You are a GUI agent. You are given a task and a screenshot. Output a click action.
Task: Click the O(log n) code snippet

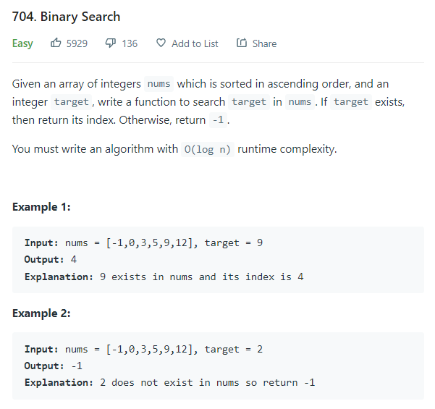pyautogui.click(x=208, y=149)
